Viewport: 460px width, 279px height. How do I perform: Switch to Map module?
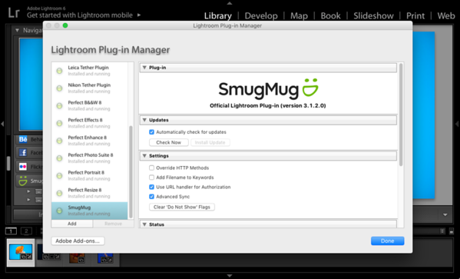pyautogui.click(x=299, y=15)
